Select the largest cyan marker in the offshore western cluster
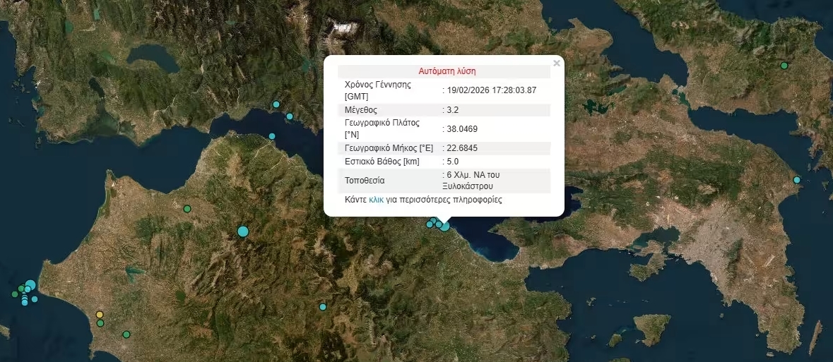The height and width of the screenshot is (362, 833). coord(30,286)
